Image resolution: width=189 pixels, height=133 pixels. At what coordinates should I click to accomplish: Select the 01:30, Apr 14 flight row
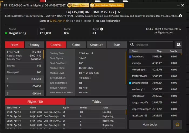(65, 112)
